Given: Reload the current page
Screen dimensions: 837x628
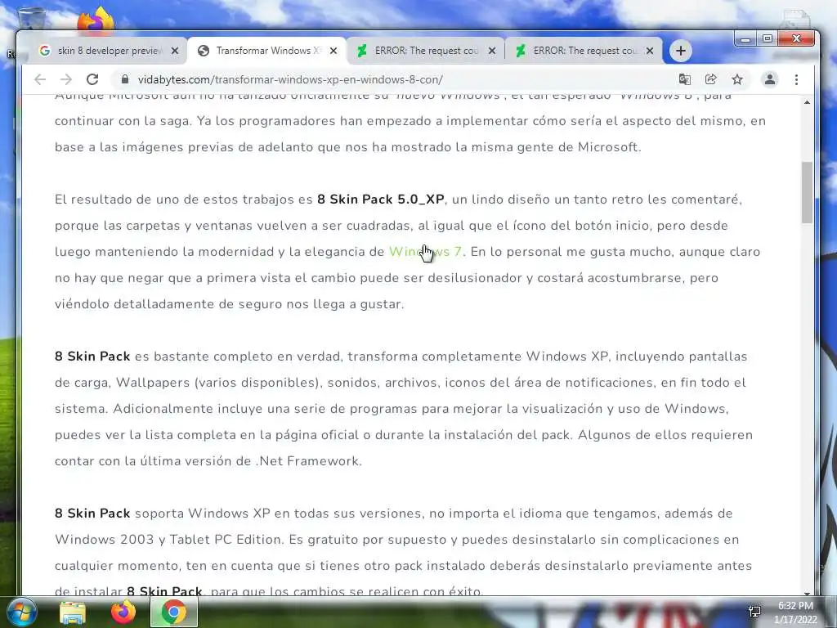Looking at the screenshot, I should pos(92,79).
